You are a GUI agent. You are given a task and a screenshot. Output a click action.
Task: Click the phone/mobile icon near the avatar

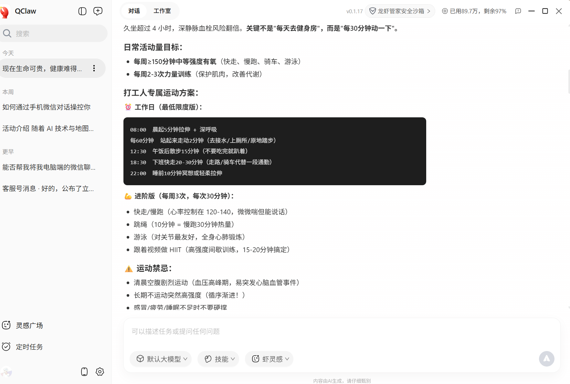tap(84, 372)
